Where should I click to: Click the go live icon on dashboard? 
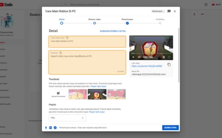pos(202,14)
